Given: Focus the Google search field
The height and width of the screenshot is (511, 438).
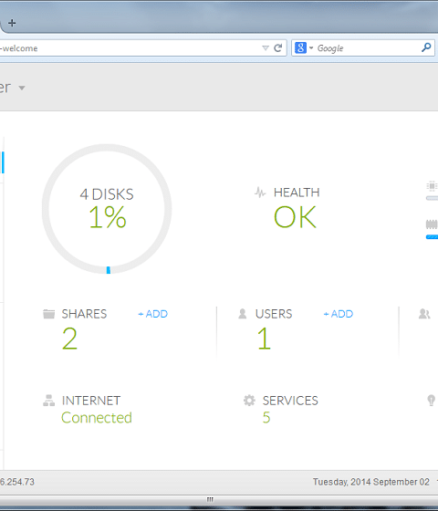Looking at the screenshot, I should pyautogui.click(x=367, y=48).
